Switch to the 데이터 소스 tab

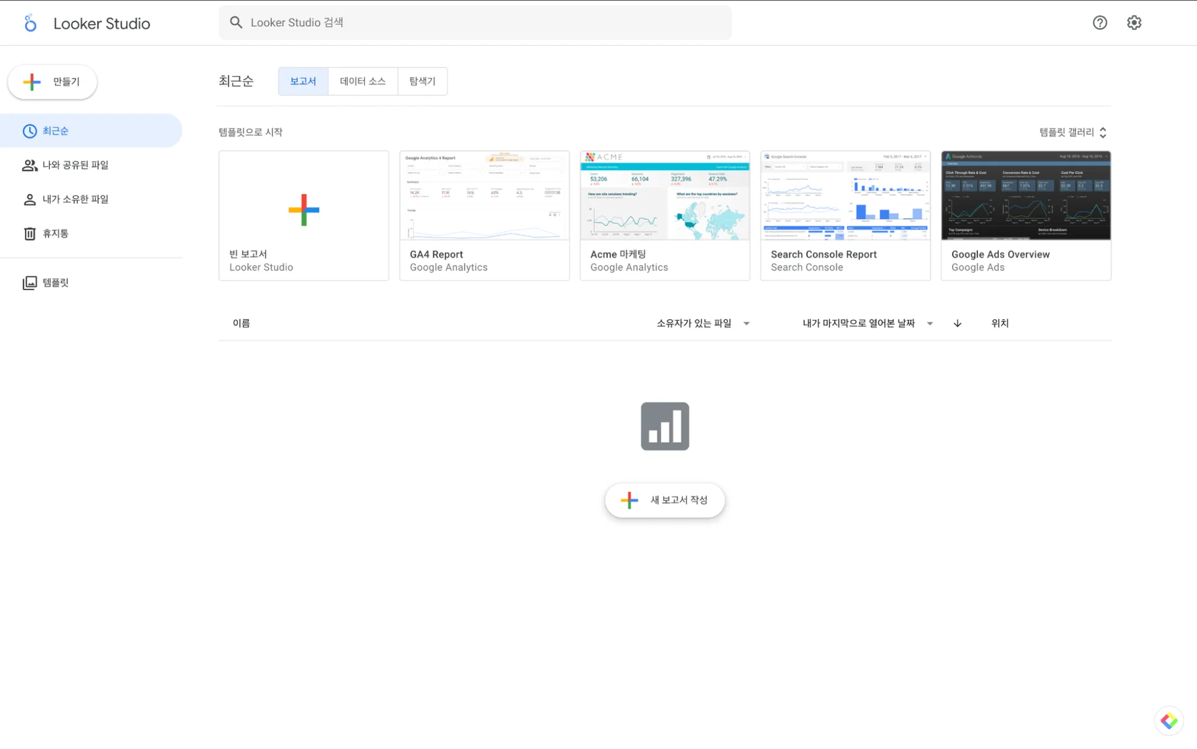tap(362, 81)
